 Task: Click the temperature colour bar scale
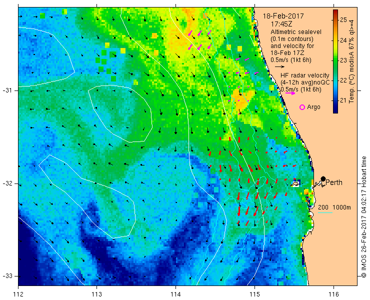click(335, 61)
